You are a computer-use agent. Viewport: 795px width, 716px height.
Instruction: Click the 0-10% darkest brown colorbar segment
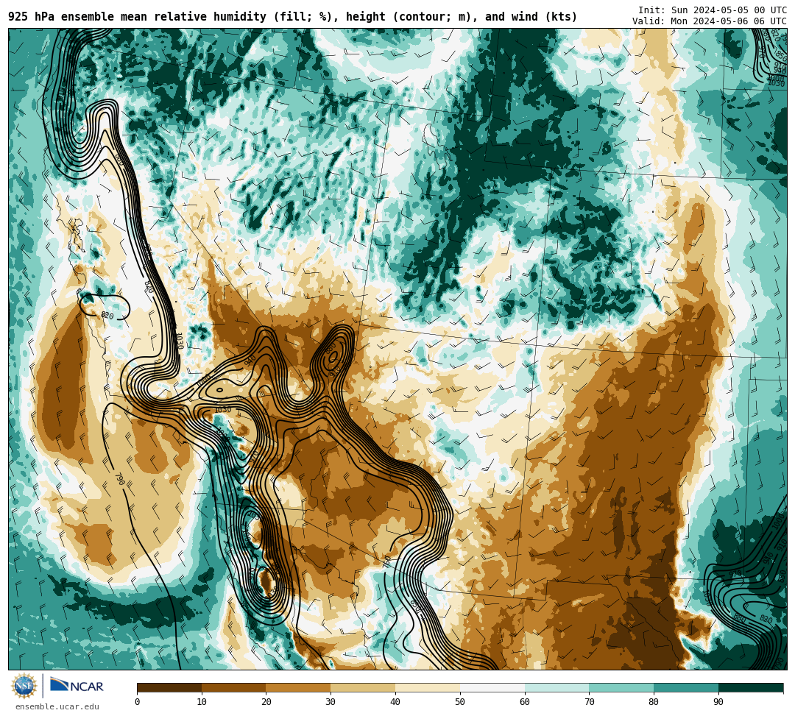pos(169,687)
